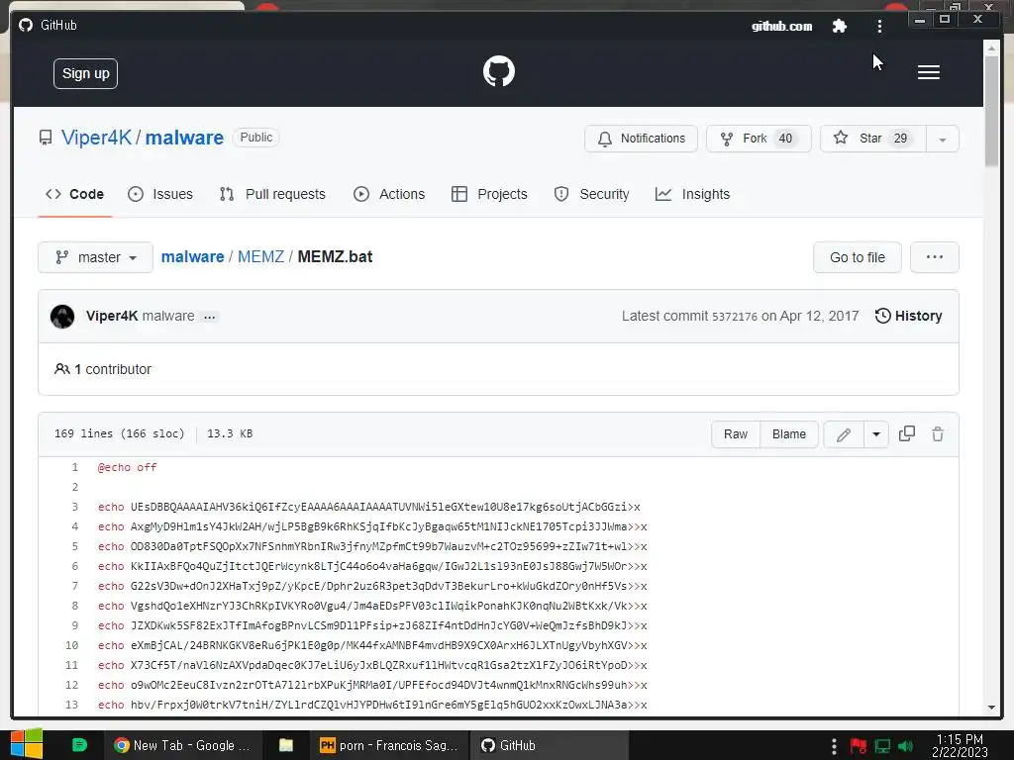Viewport: 1014px width, 760px height.
Task: Click the scrollbar up arrow
Action: point(991,47)
